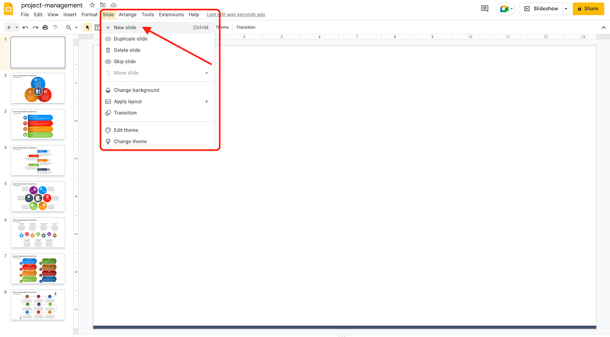
Task: Choose Duplicate slide in the menu
Action: [x=130, y=39]
